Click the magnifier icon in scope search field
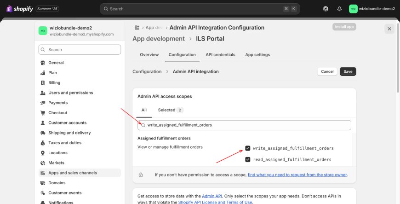400x204 pixels. [143, 125]
